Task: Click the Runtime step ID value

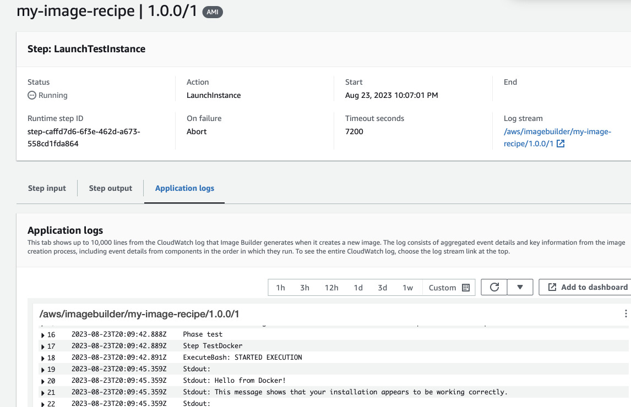Action: pyautogui.click(x=84, y=137)
